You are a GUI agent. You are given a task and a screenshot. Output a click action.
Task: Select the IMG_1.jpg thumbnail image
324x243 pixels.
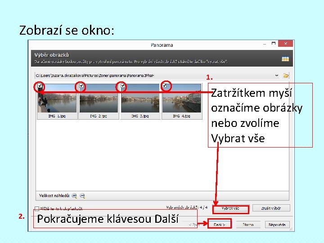[x=57, y=98]
